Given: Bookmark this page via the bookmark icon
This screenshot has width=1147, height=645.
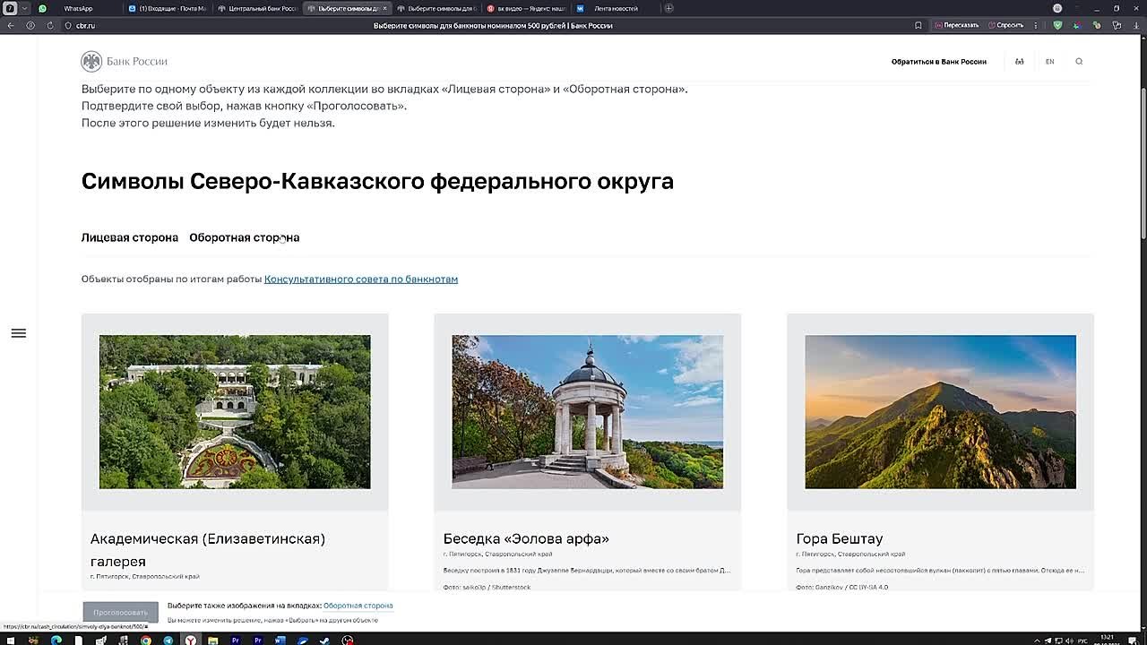Looking at the screenshot, I should [918, 26].
